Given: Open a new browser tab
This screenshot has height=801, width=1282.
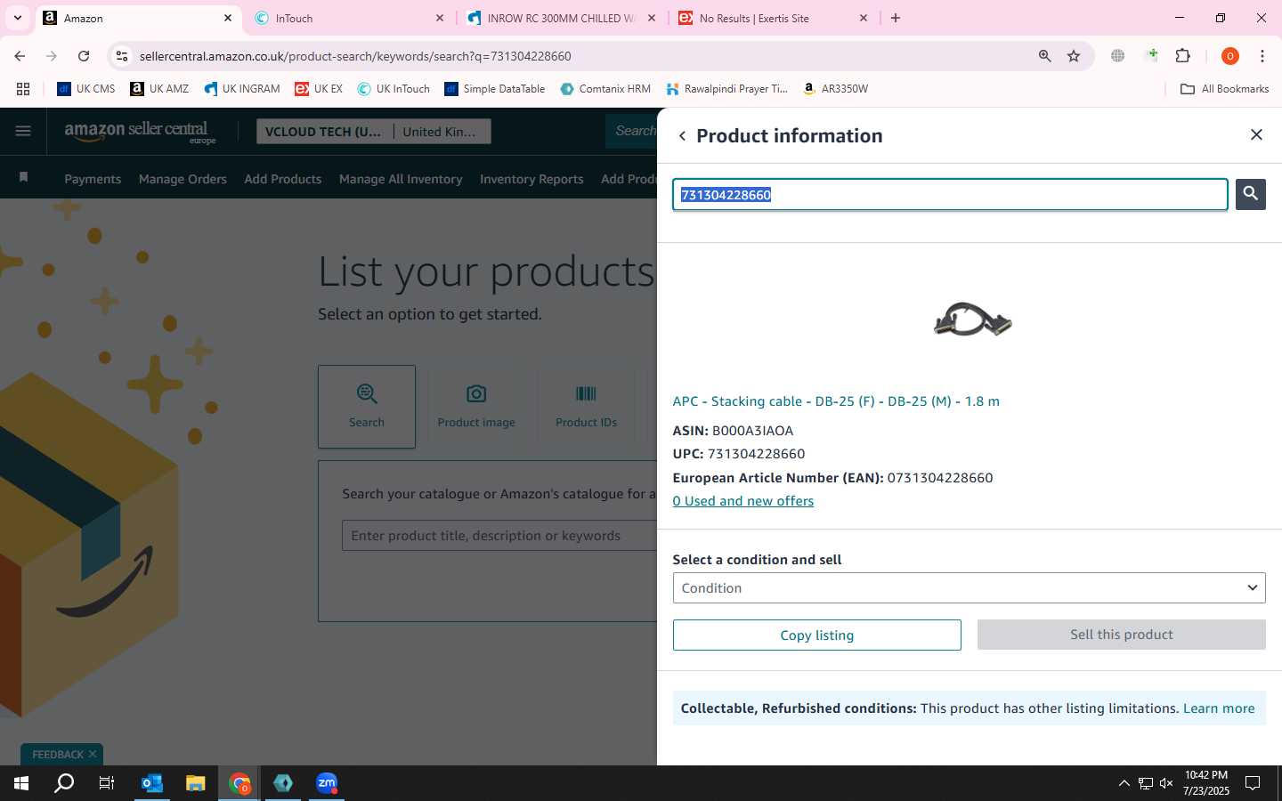Looking at the screenshot, I should (896, 18).
